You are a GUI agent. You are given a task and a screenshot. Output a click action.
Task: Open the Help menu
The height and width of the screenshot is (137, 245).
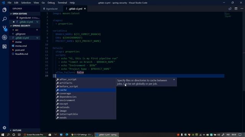click(72, 3)
